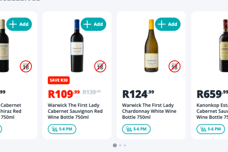This screenshot has height=152, width=228.
Task: Go to the third carousel page dot
Action: tap(125, 145)
